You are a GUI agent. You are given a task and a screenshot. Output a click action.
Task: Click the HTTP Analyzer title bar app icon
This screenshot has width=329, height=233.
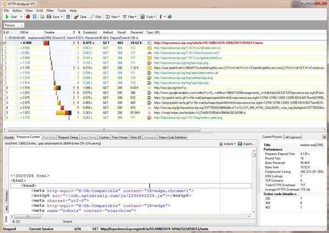point(4,4)
